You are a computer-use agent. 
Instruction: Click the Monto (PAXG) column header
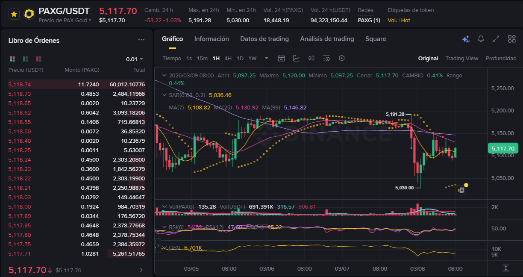pos(82,70)
